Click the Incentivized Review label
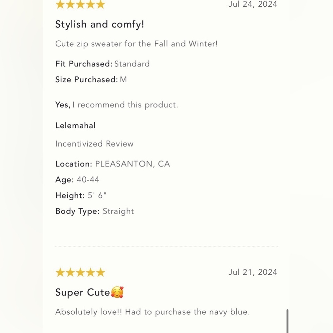Viewport: 333px width, 333px height. pos(95,144)
